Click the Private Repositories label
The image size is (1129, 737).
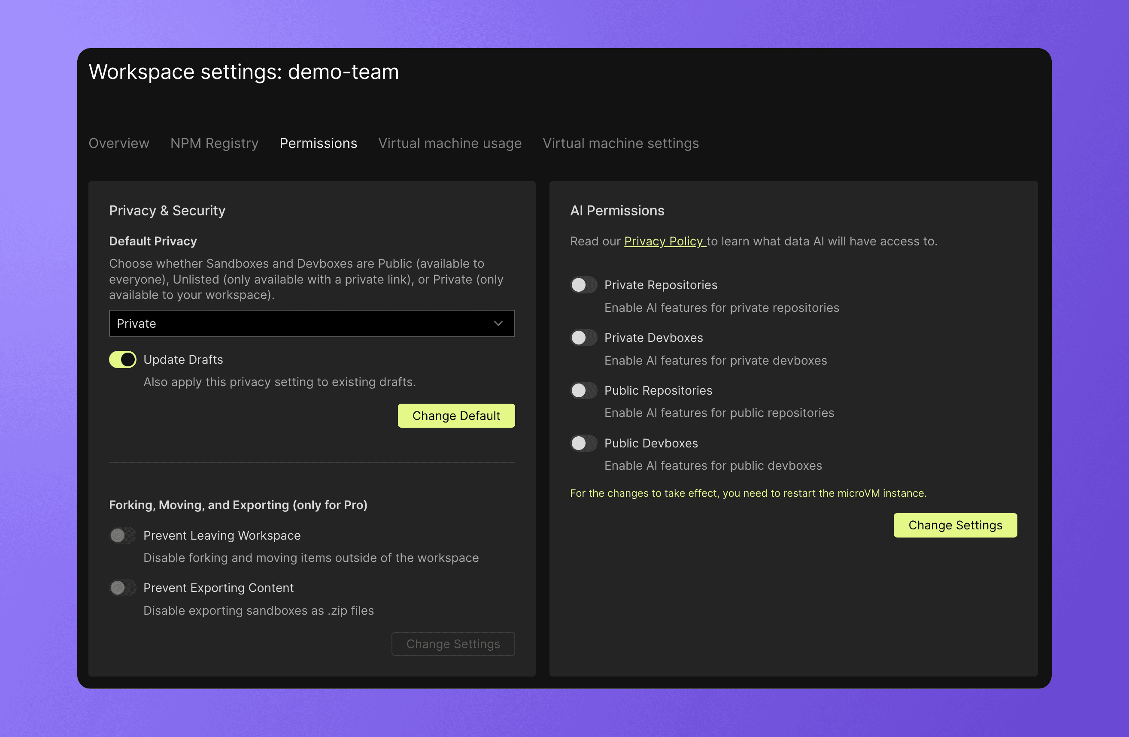(660, 285)
